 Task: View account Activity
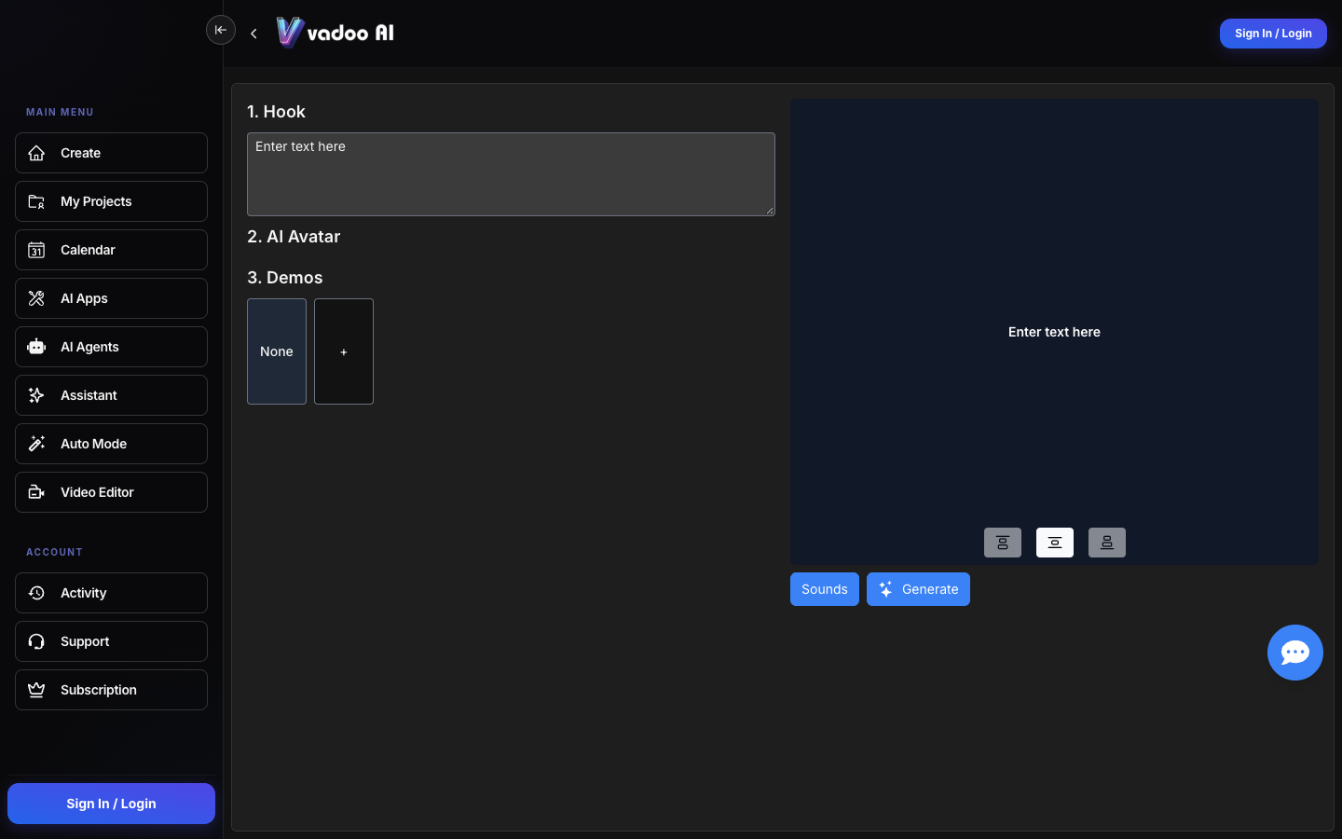click(x=111, y=593)
